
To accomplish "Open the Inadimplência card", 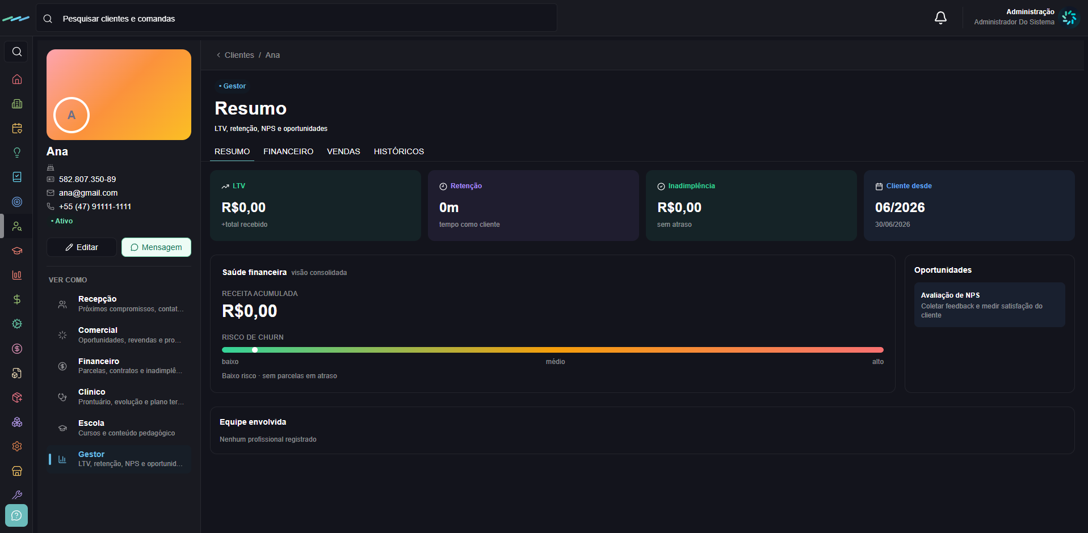I will pyautogui.click(x=751, y=205).
